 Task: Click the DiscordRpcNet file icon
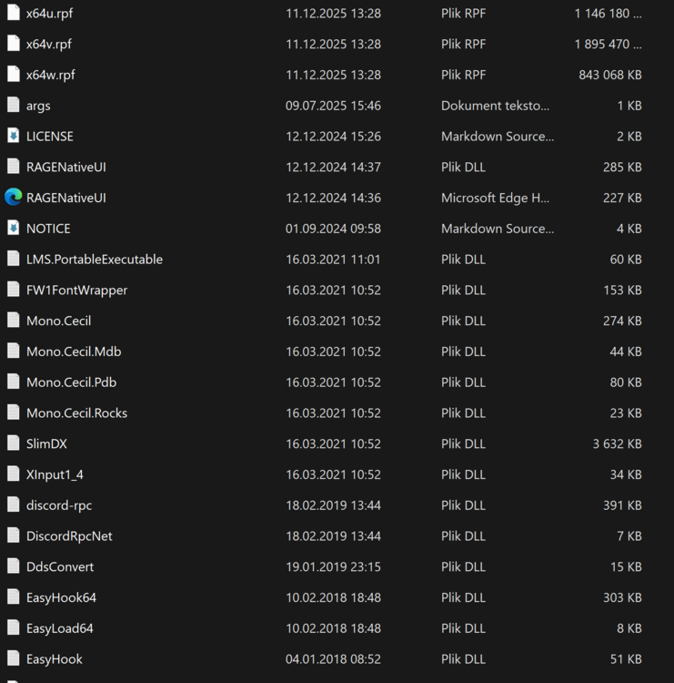point(14,535)
